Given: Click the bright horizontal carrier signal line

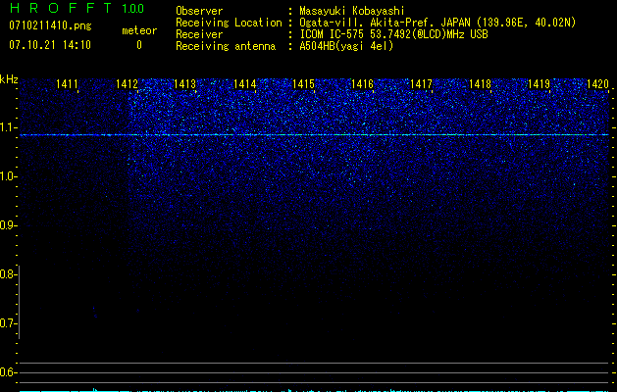Looking at the screenshot, I should click(314, 135).
